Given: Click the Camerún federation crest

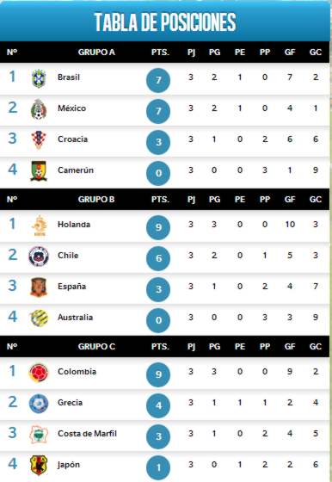Looking at the screenshot, I should (39, 170).
